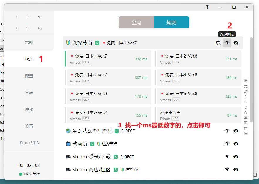Switch to 全局 mode tab
259x184 pixels.
click(136, 22)
